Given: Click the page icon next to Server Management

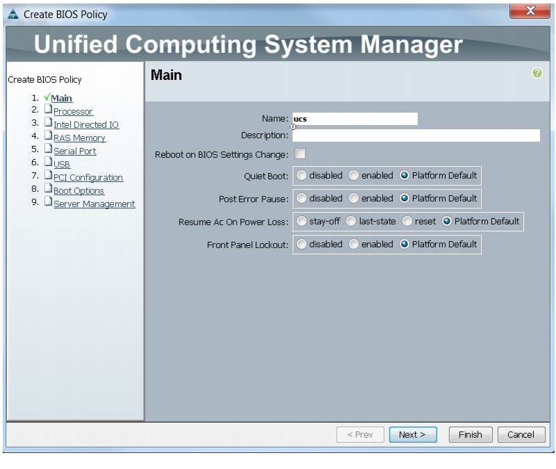Looking at the screenshot, I should point(48,201).
